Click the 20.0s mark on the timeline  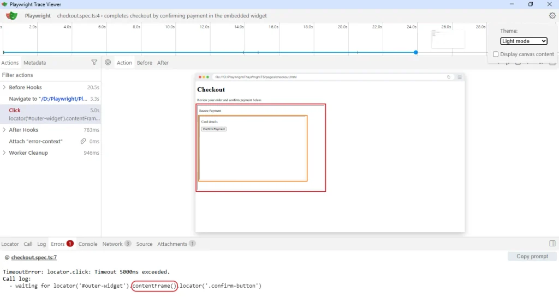pos(342,27)
